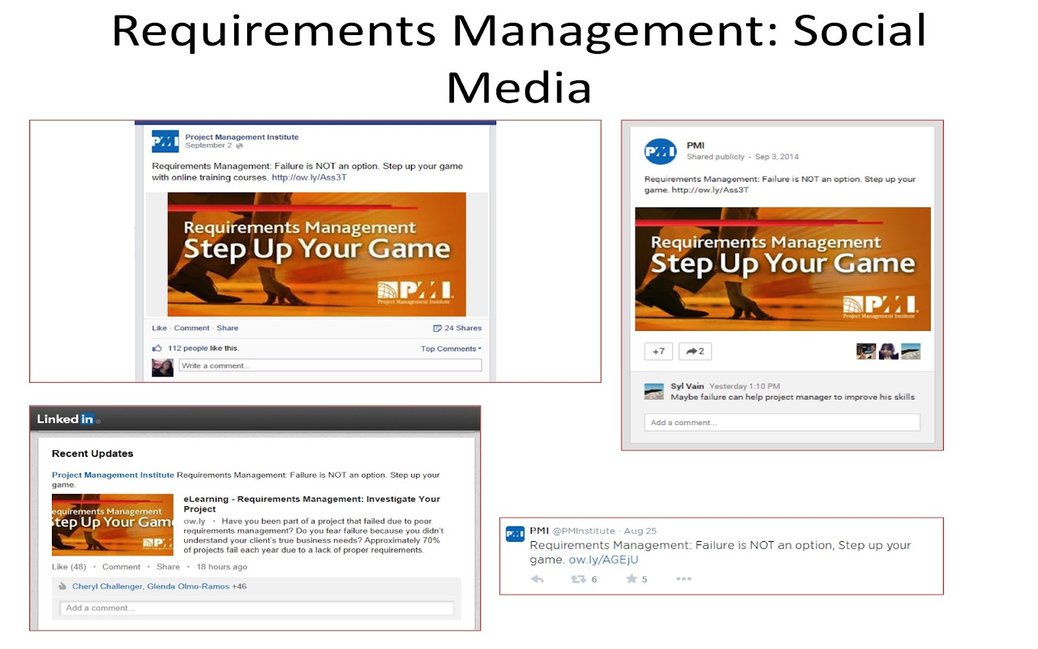This screenshot has height=649, width=1038.
Task: Open the @PMInstitute handle
Action: pyautogui.click(x=583, y=531)
